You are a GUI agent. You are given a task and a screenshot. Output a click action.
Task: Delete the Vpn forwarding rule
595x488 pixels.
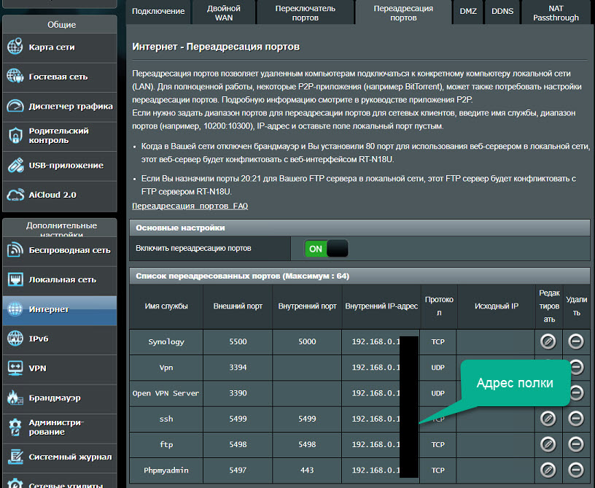(x=575, y=367)
